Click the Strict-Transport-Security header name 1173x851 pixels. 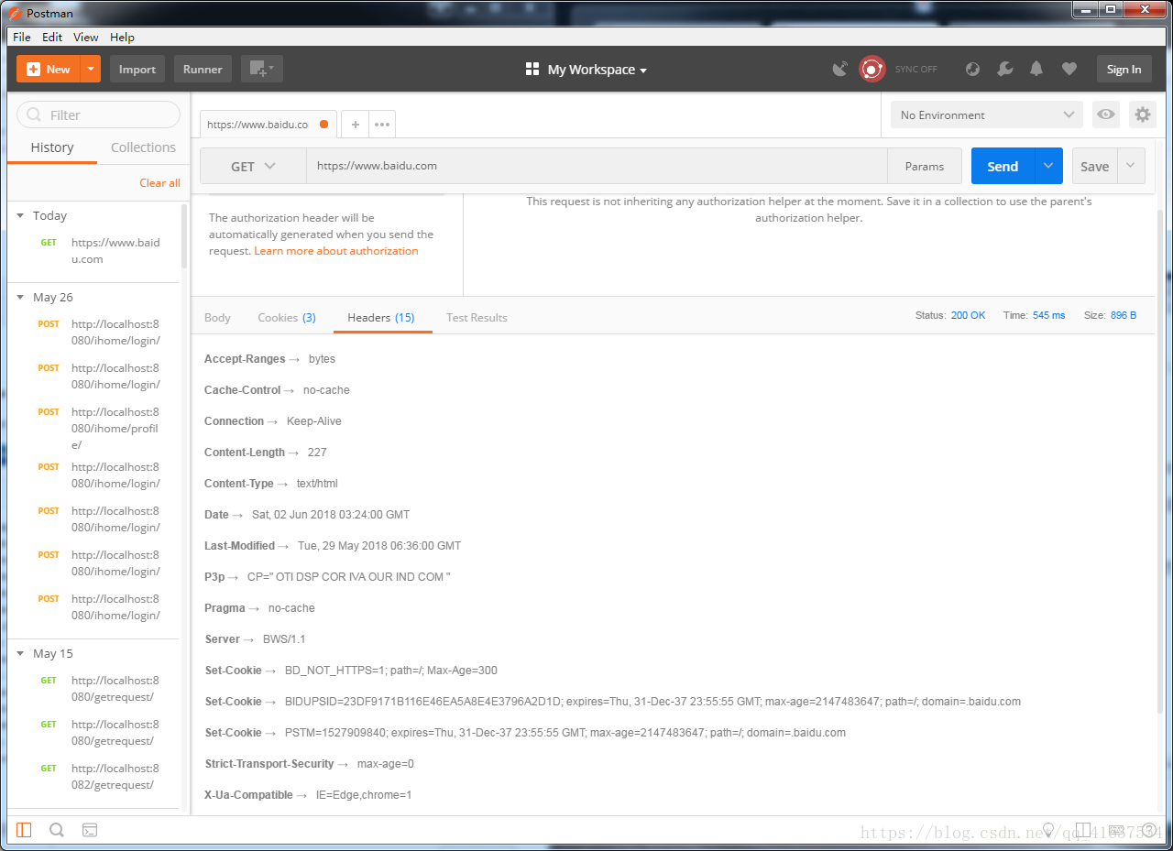point(269,764)
